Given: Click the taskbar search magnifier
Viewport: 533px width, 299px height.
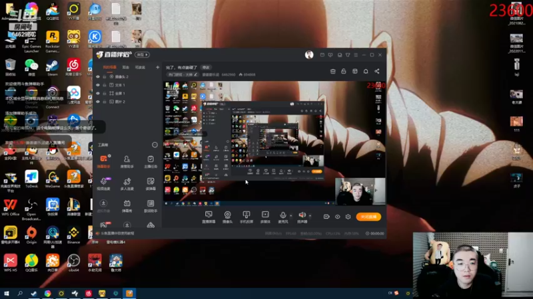Looking at the screenshot, I should 20,293.
